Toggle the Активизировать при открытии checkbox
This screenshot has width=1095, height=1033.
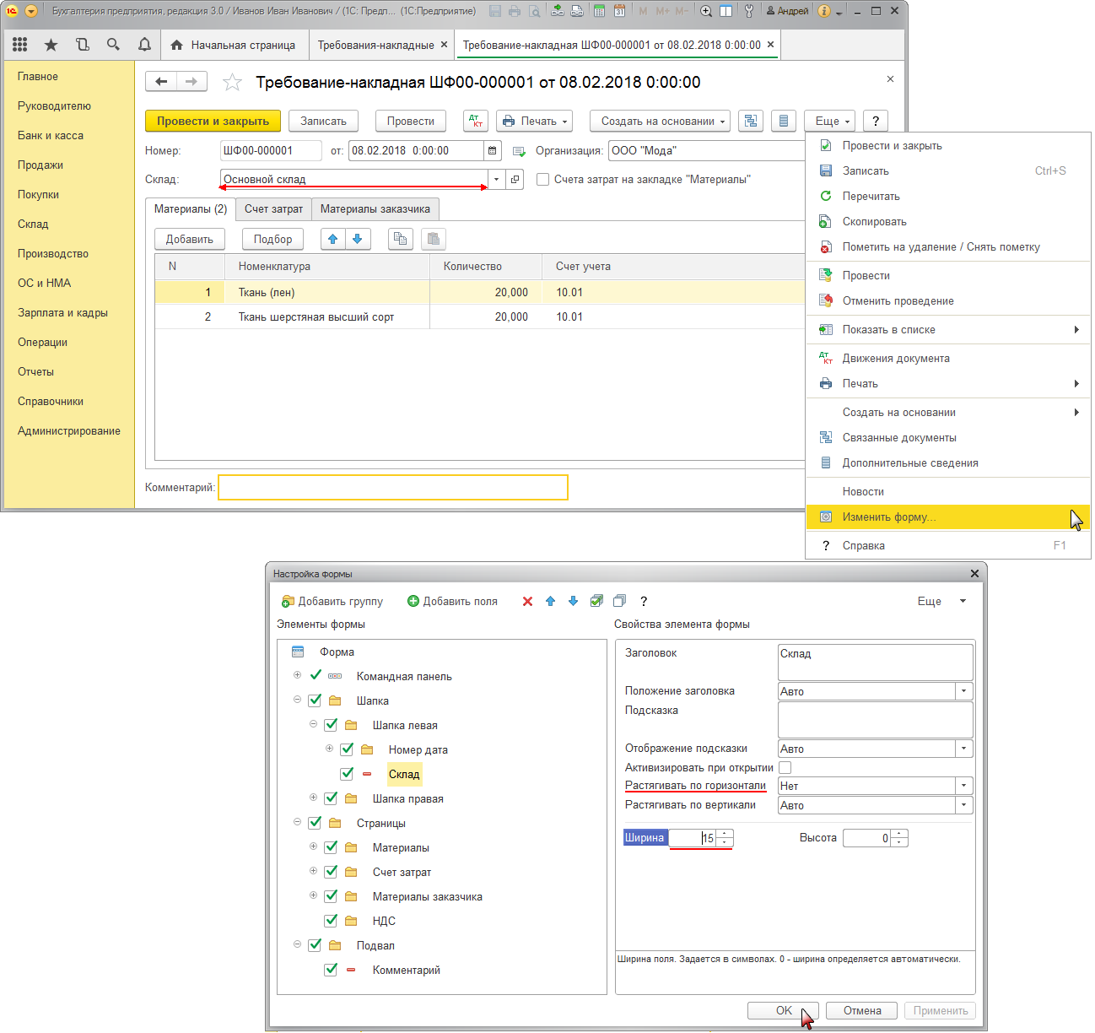click(785, 767)
